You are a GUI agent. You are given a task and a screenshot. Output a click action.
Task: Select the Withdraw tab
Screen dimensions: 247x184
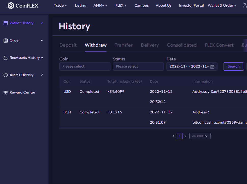tap(96, 45)
